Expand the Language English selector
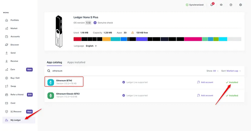This screenshot has height=131, width=251. (x=91, y=46)
